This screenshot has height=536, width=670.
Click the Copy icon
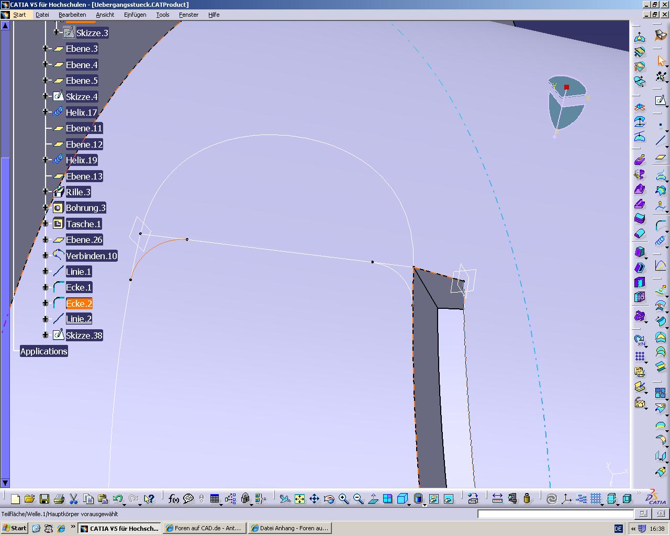pyautogui.click(x=88, y=499)
